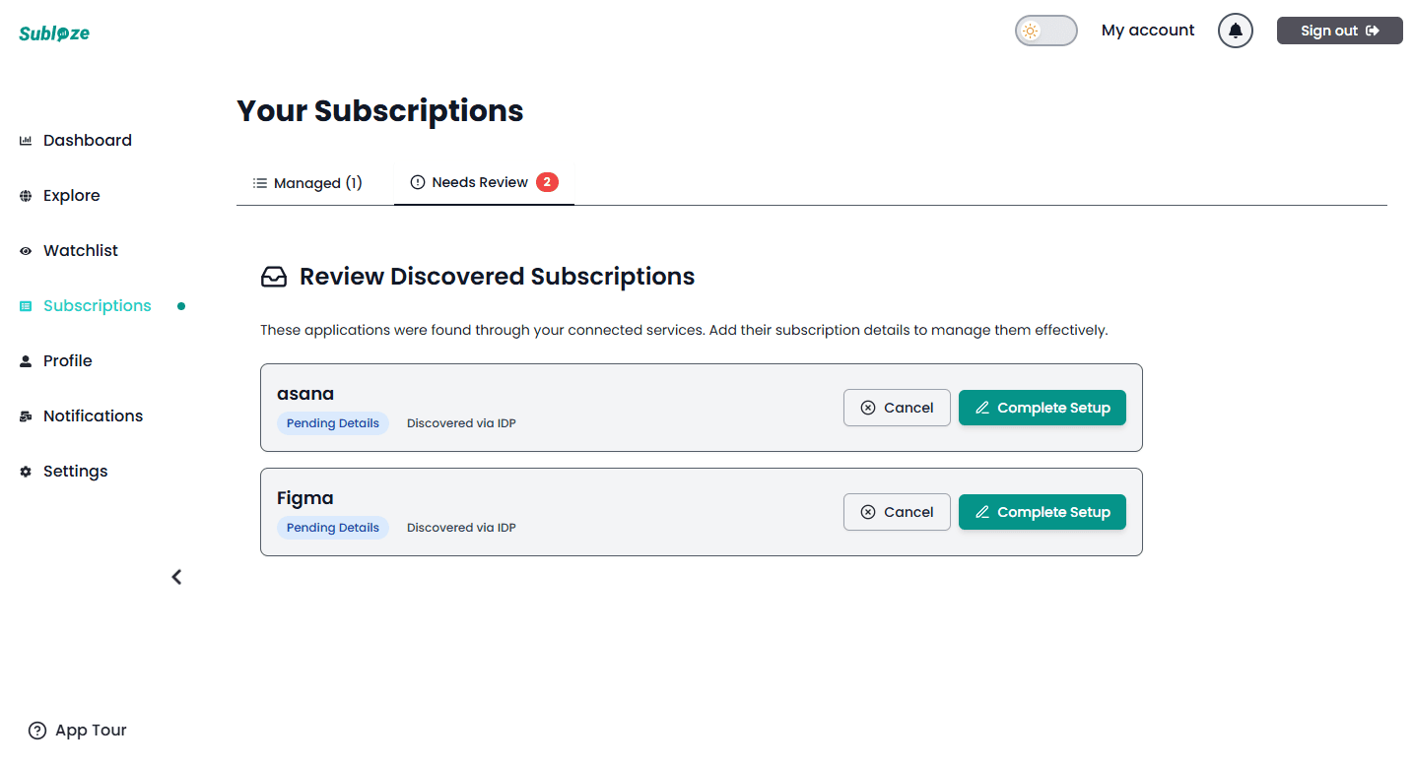
Task: Open the Watchlist eye icon
Action: [x=25, y=250]
